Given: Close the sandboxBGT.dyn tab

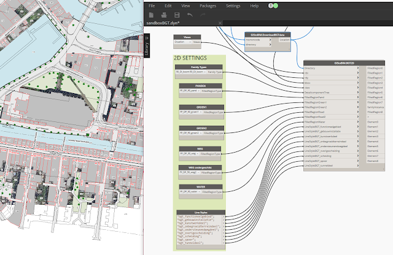Looking at the screenshot, I should 220,23.
